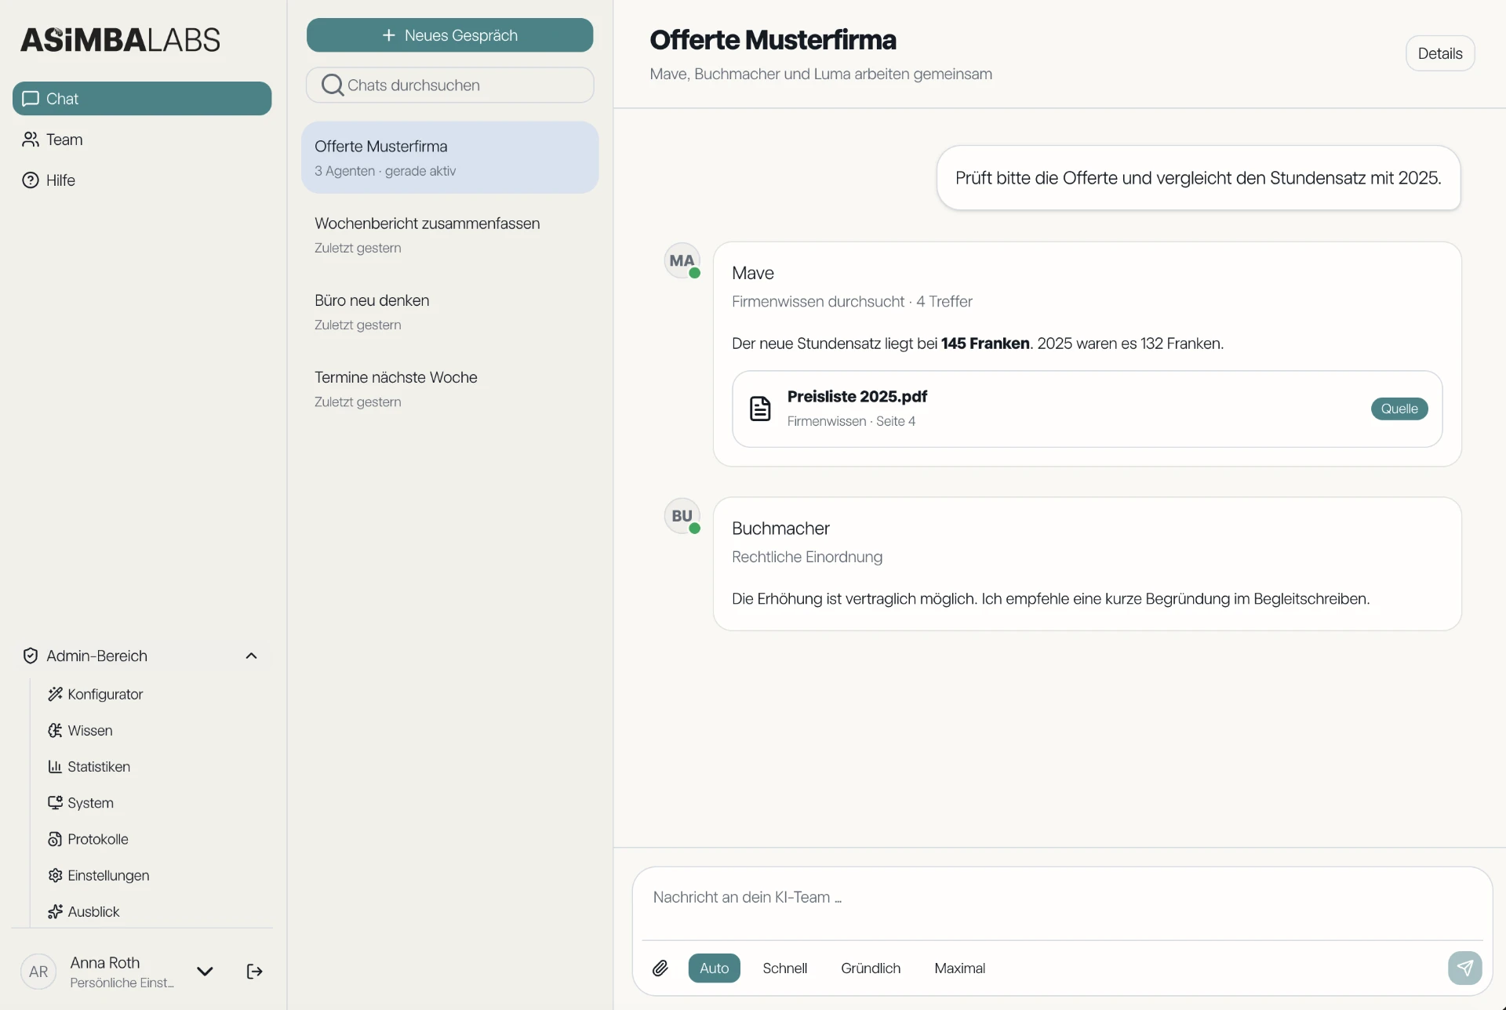Open the Details button

point(1440,53)
